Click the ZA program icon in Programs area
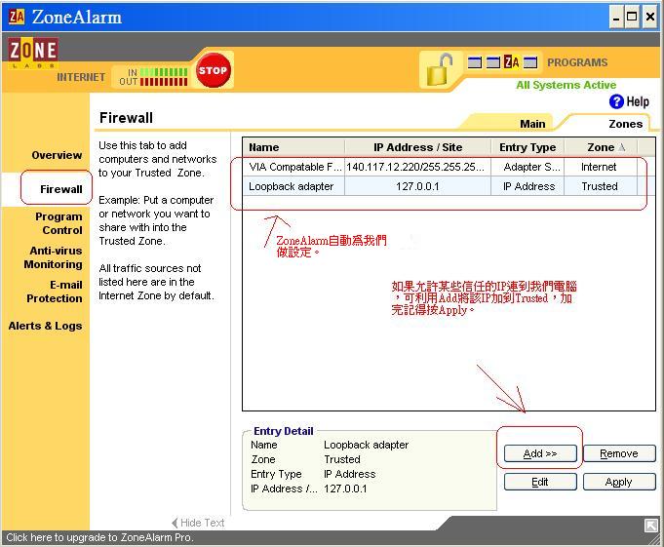This screenshot has height=547, width=664. click(x=512, y=62)
